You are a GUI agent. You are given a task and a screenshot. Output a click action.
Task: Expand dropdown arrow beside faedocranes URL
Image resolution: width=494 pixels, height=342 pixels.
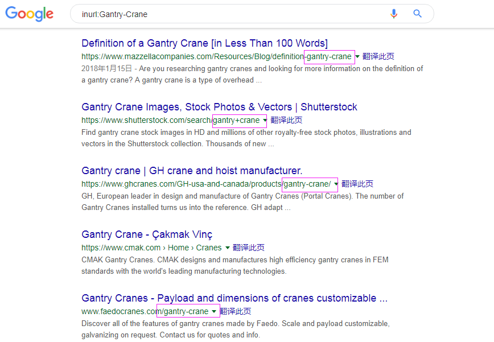point(214,311)
